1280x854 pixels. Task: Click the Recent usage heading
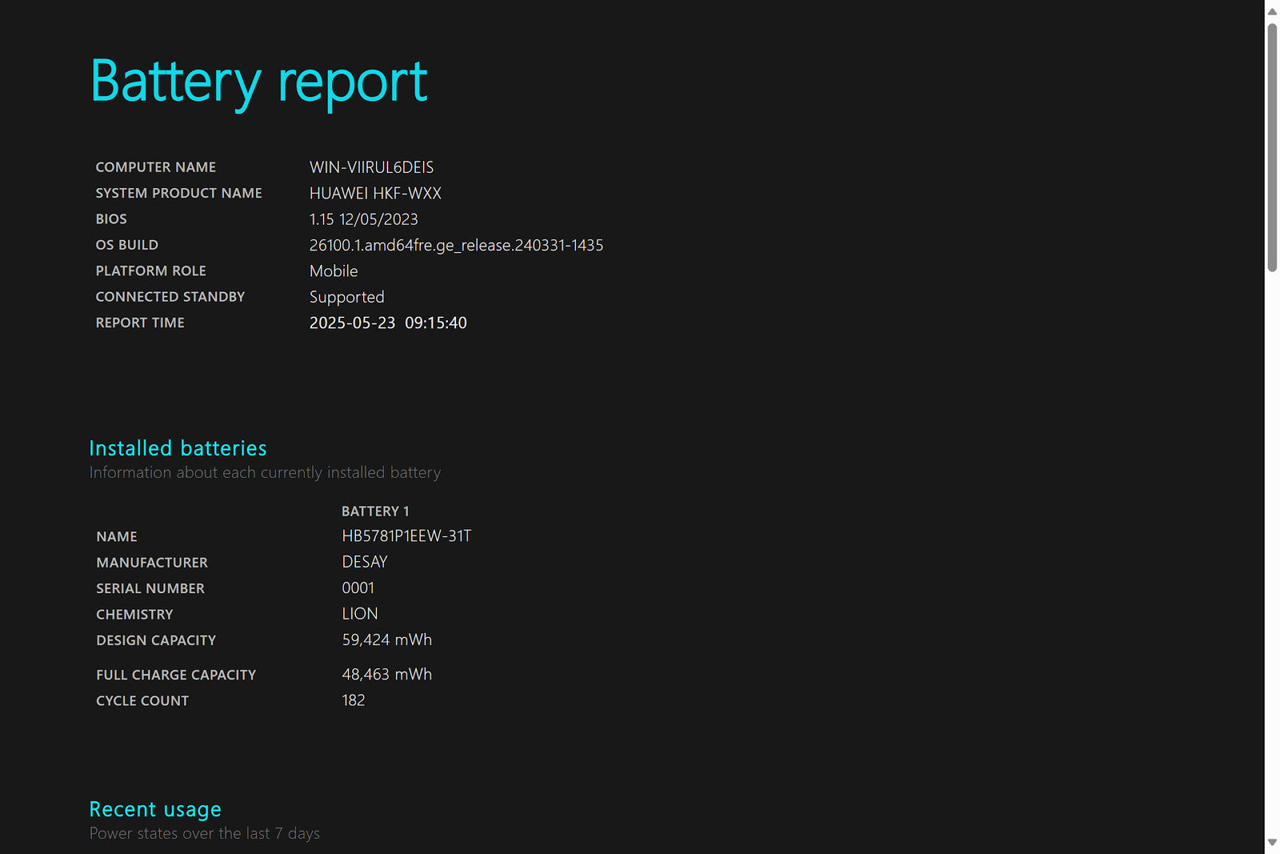[155, 809]
